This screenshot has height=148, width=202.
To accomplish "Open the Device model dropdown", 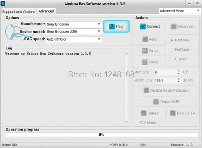I will point(74,32).
